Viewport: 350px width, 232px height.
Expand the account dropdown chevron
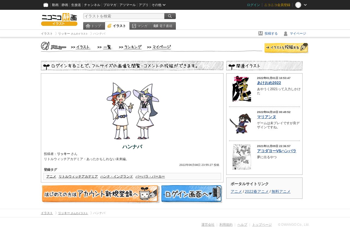click(x=305, y=5)
